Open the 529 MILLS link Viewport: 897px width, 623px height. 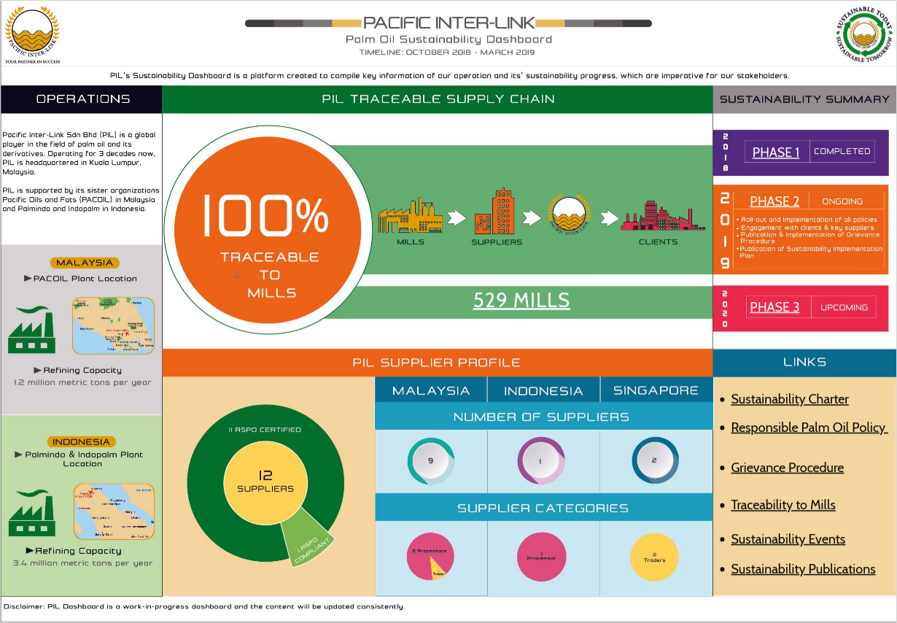521,300
